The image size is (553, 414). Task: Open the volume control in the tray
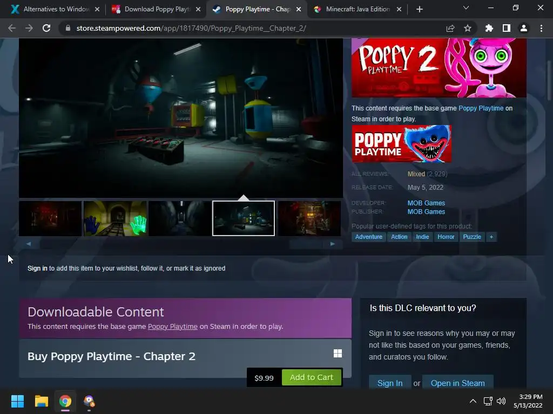pyautogui.click(x=501, y=401)
